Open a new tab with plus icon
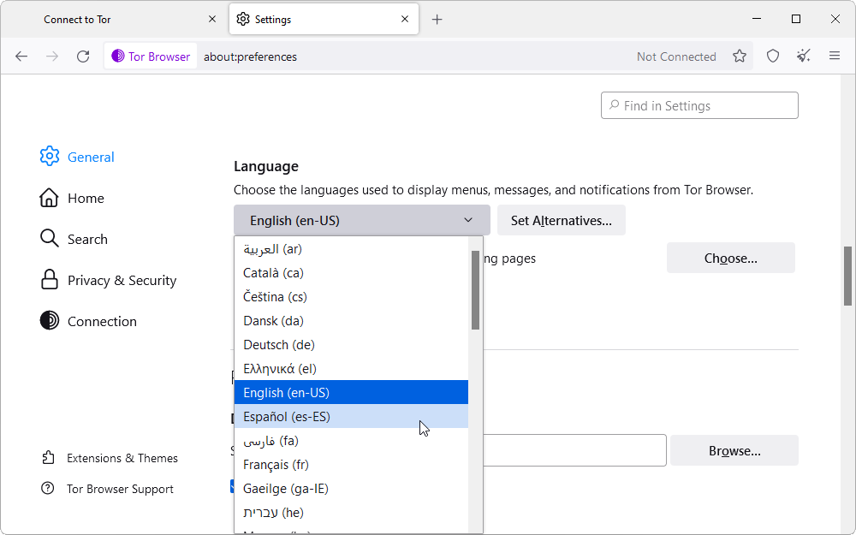 (437, 19)
